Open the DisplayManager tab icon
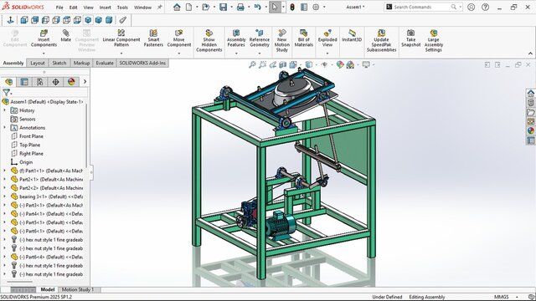This screenshot has width=536, height=301. pos(71,82)
